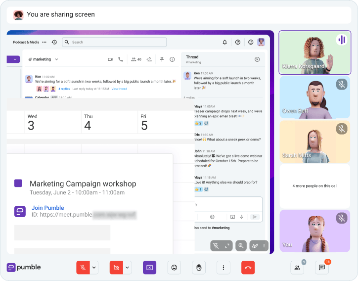The width and height of the screenshot is (358, 281).
Task: Open help question mark icon
Action: [238, 42]
